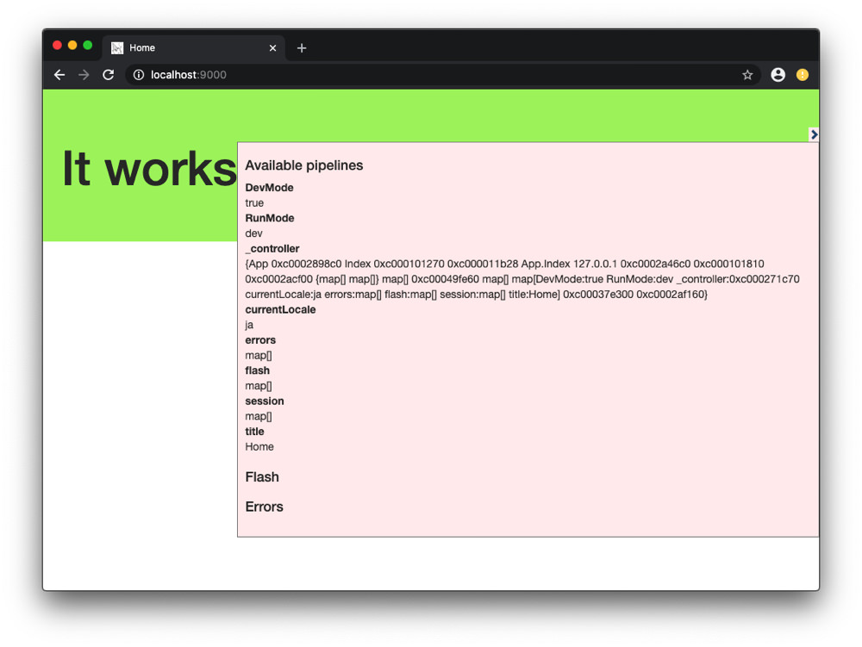The image size is (862, 647).
Task: Close the Home tab
Action: pos(272,47)
